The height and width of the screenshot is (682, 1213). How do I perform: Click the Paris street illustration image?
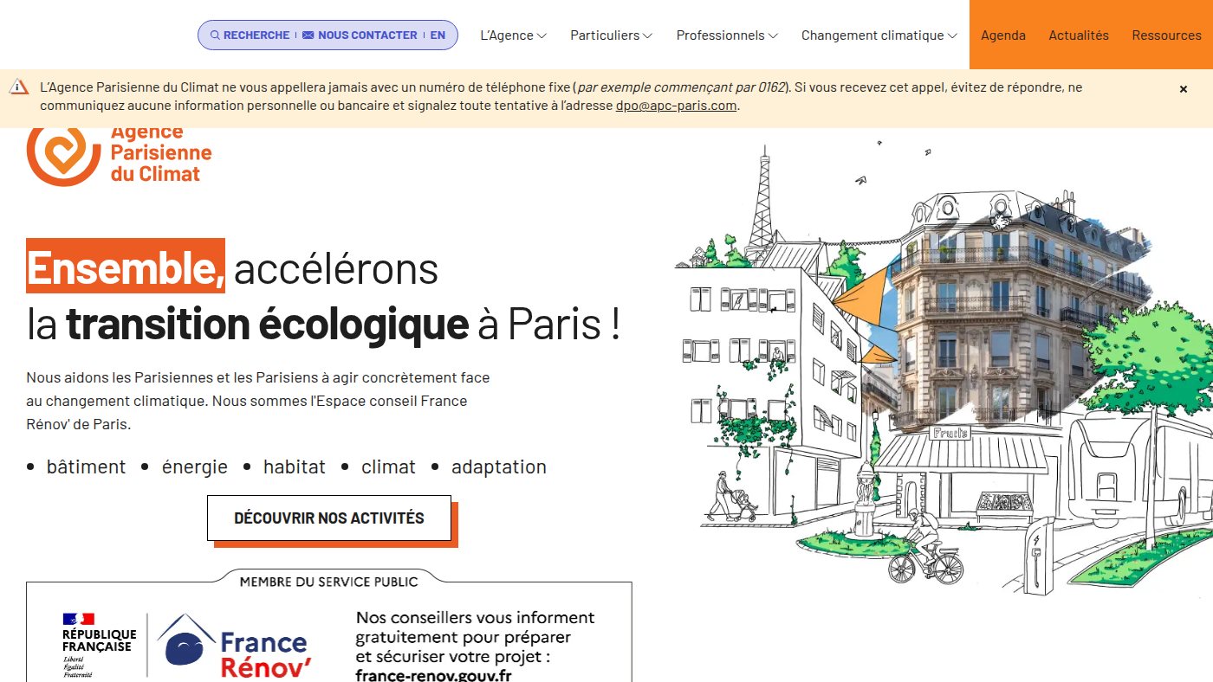[944, 368]
